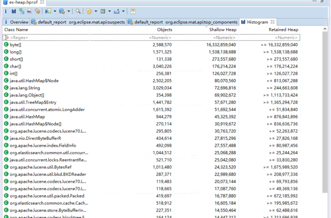The width and height of the screenshot is (331, 218).
Task: Click the magnifier find object icon
Action: [x=78, y=11]
